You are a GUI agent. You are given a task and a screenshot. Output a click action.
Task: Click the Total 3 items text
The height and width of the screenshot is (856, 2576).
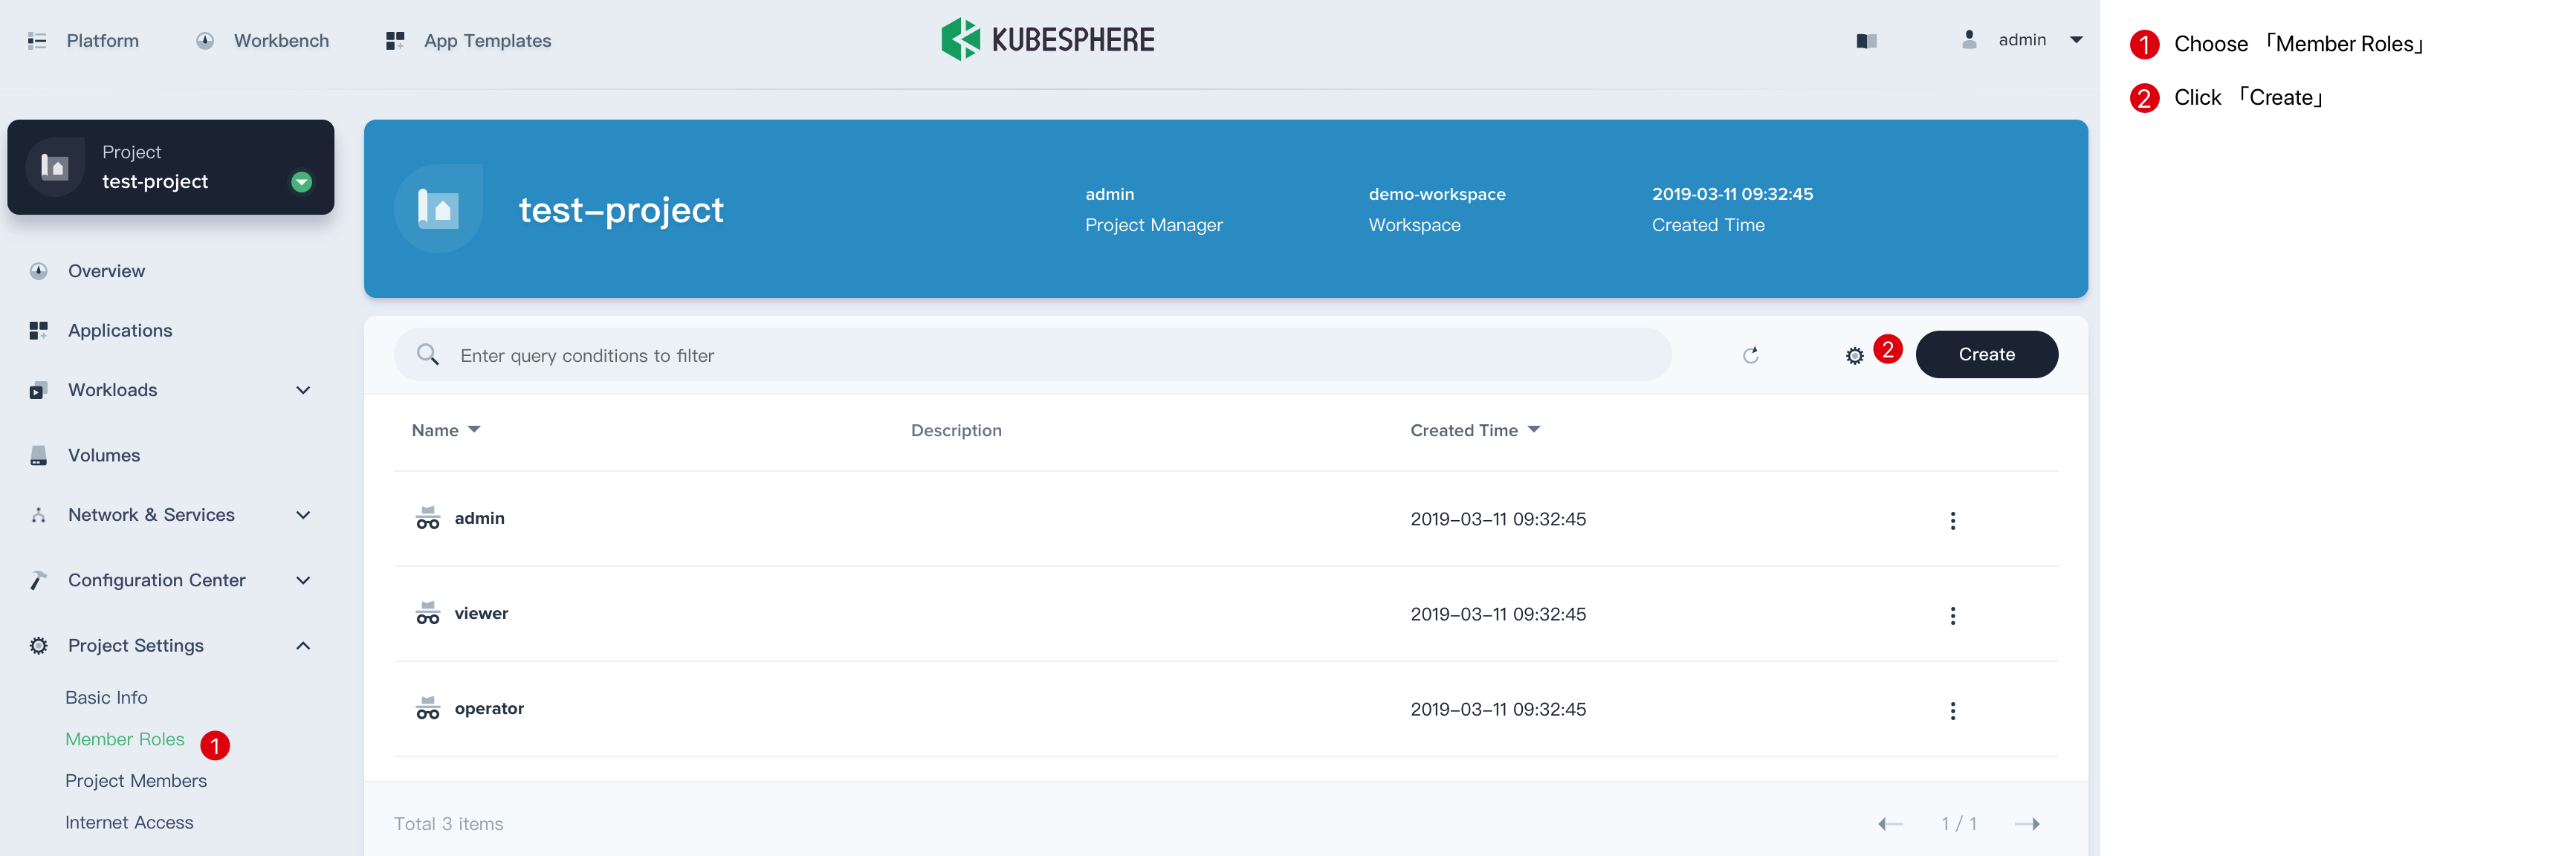448,824
